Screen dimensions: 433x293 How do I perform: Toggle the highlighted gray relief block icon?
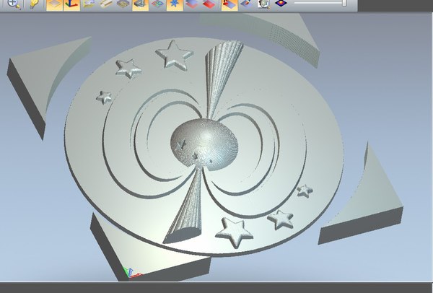(141, 4)
